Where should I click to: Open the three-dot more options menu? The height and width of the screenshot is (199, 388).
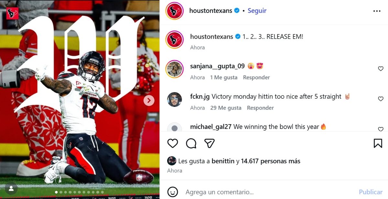[x=377, y=11]
